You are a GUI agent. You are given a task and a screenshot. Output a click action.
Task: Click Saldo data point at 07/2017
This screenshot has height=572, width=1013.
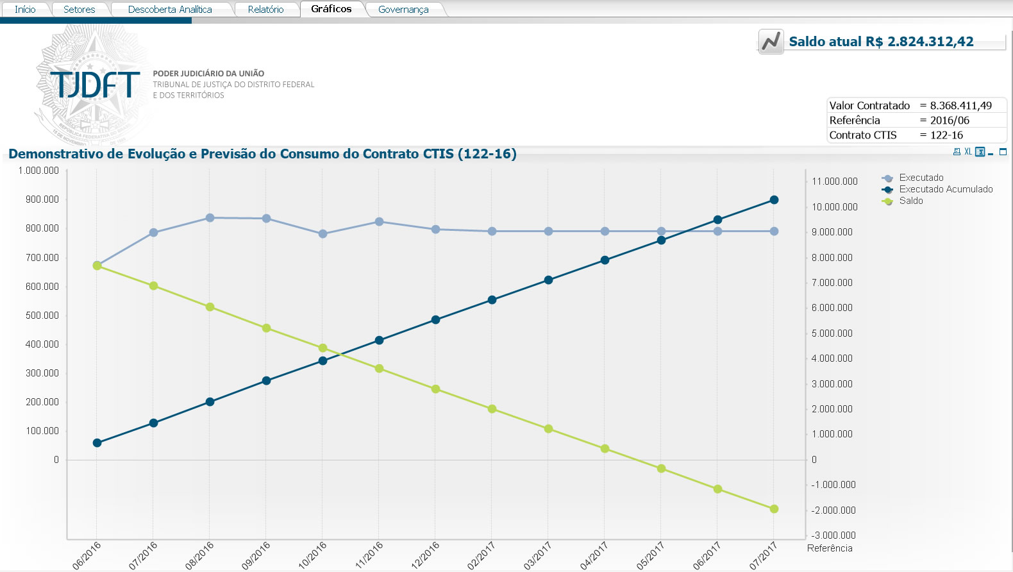pyautogui.click(x=774, y=509)
